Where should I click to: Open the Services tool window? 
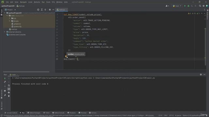coord(93,113)
